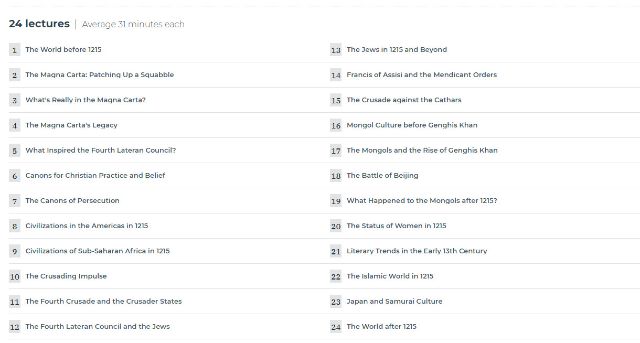This screenshot has height=343, width=640.
Task: Open "The Crusading Impulse" lecture
Action: pos(66,276)
